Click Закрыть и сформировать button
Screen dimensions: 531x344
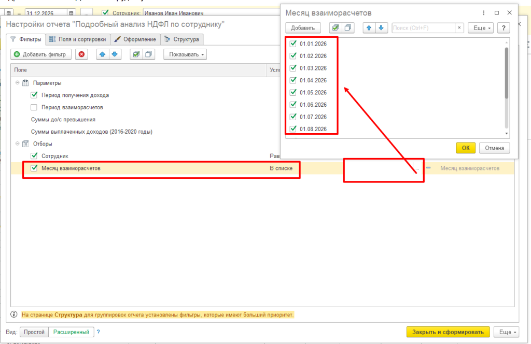448,332
